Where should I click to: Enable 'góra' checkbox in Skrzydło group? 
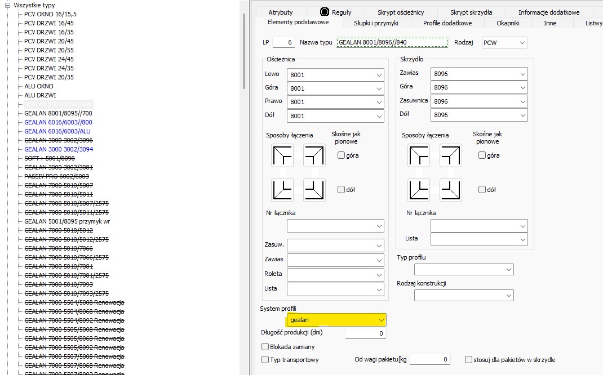pyautogui.click(x=482, y=155)
